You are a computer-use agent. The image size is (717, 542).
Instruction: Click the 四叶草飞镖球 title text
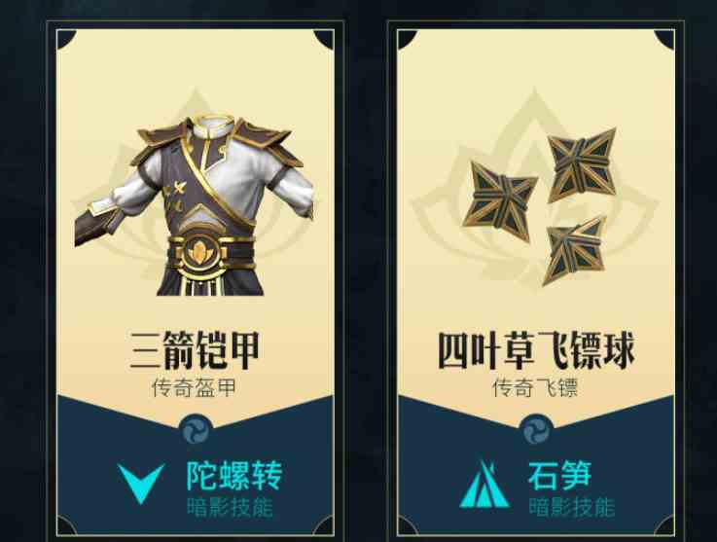pos(536,350)
